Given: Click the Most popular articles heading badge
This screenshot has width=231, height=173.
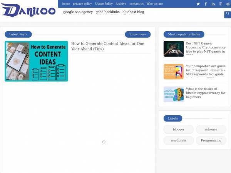Looking at the screenshot, I should [x=184, y=34].
